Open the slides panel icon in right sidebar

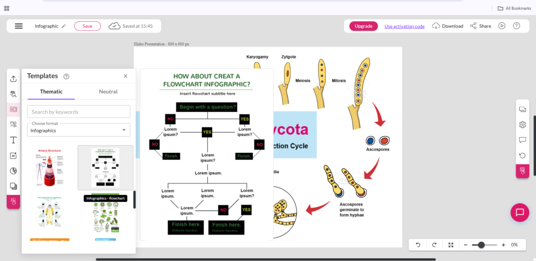tap(522, 110)
